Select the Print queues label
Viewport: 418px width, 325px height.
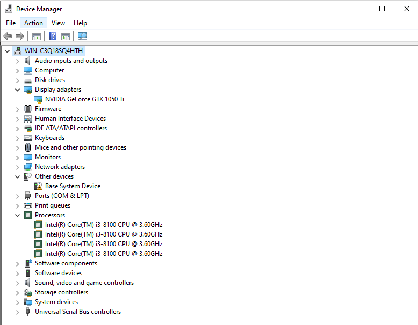(53, 205)
